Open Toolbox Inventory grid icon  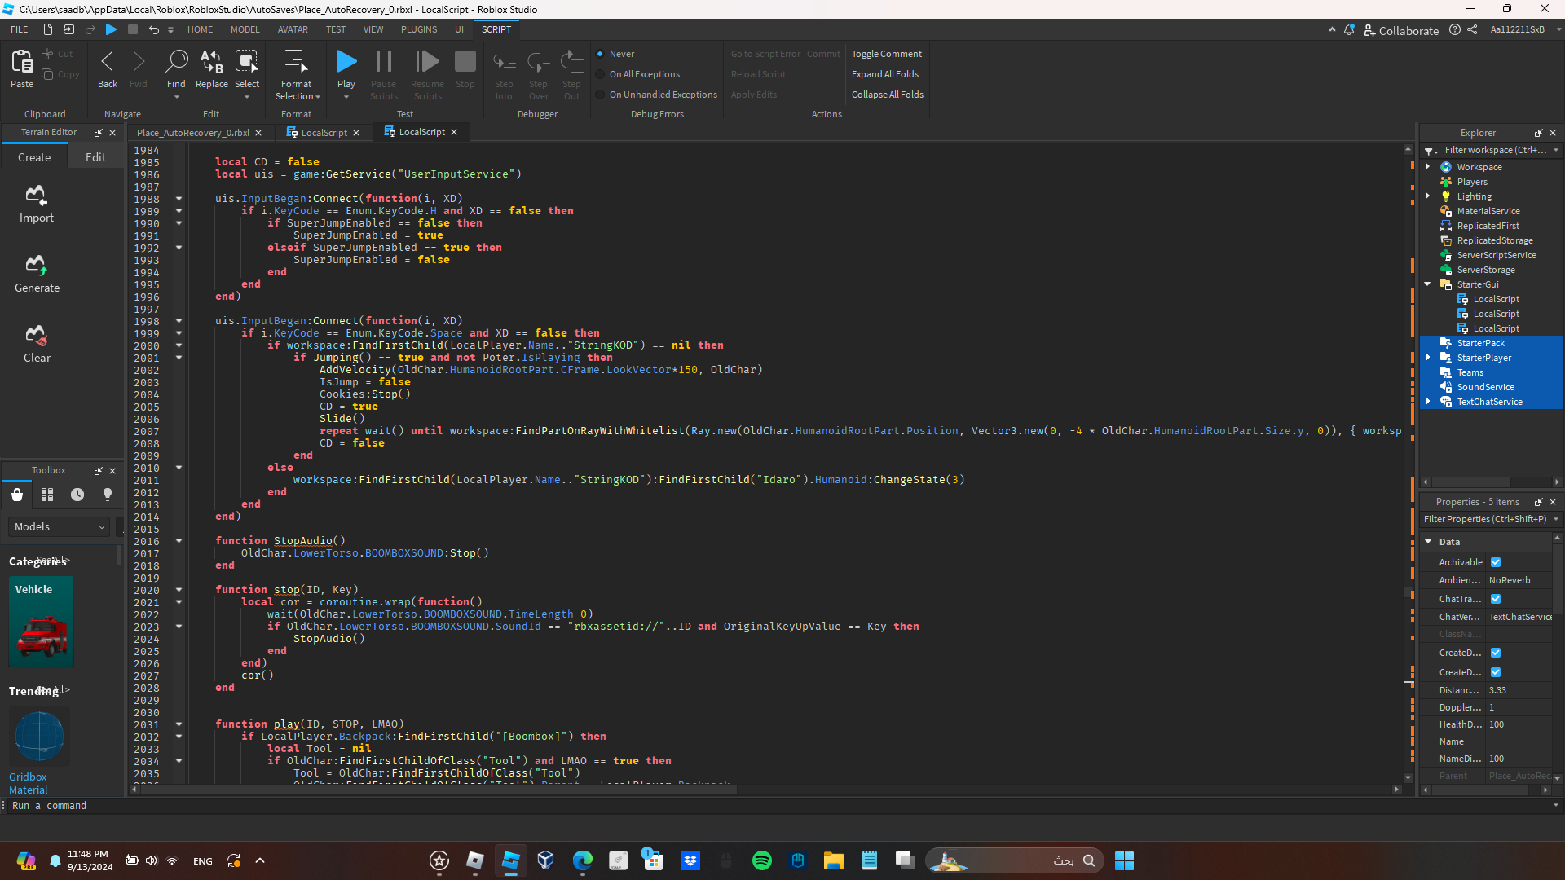point(47,495)
